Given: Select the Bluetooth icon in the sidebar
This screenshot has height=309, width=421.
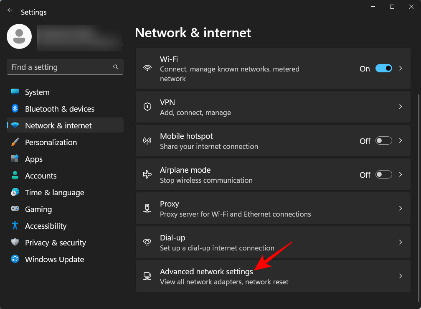Looking at the screenshot, I should pyautogui.click(x=15, y=109).
